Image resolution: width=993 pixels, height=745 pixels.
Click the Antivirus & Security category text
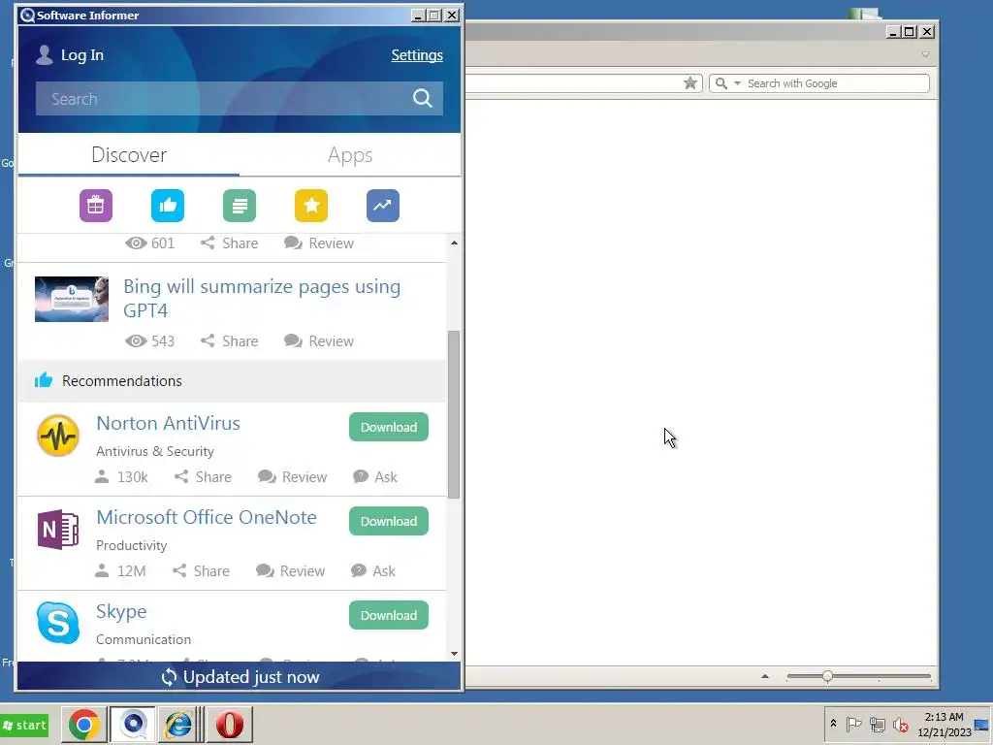point(155,451)
